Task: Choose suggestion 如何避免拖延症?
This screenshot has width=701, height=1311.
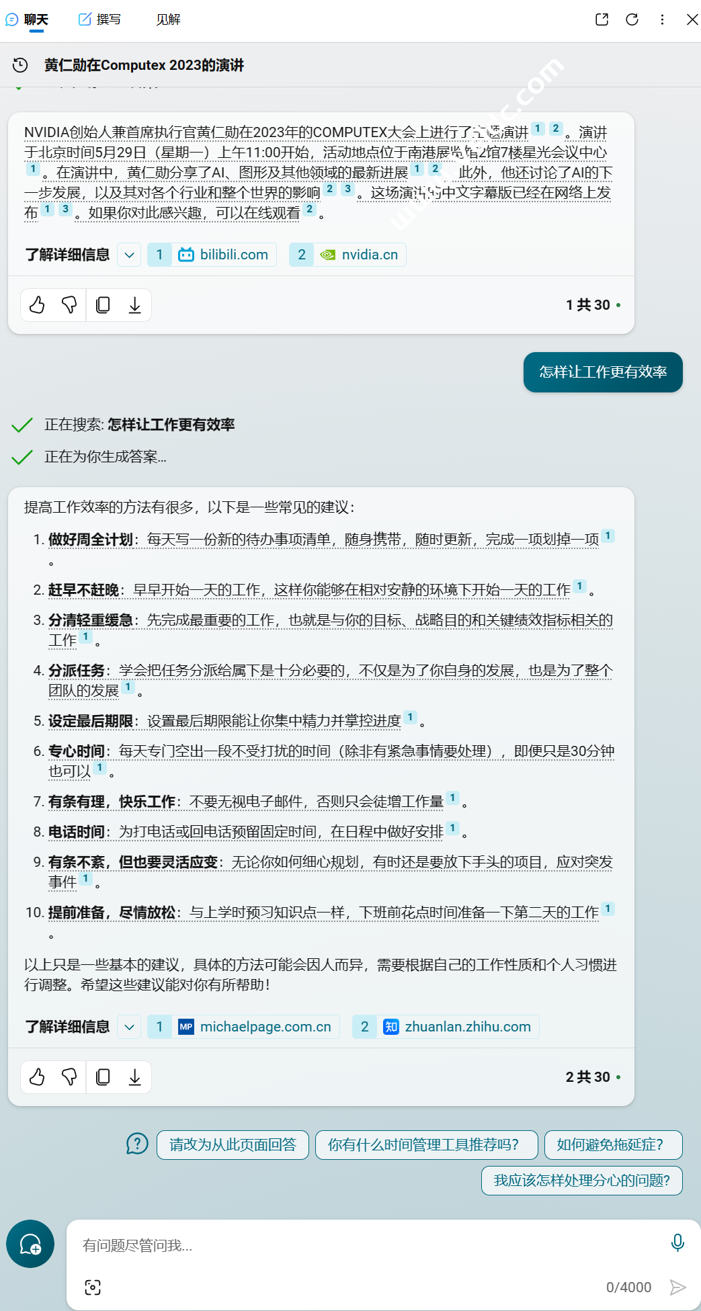Action: pyautogui.click(x=614, y=1145)
